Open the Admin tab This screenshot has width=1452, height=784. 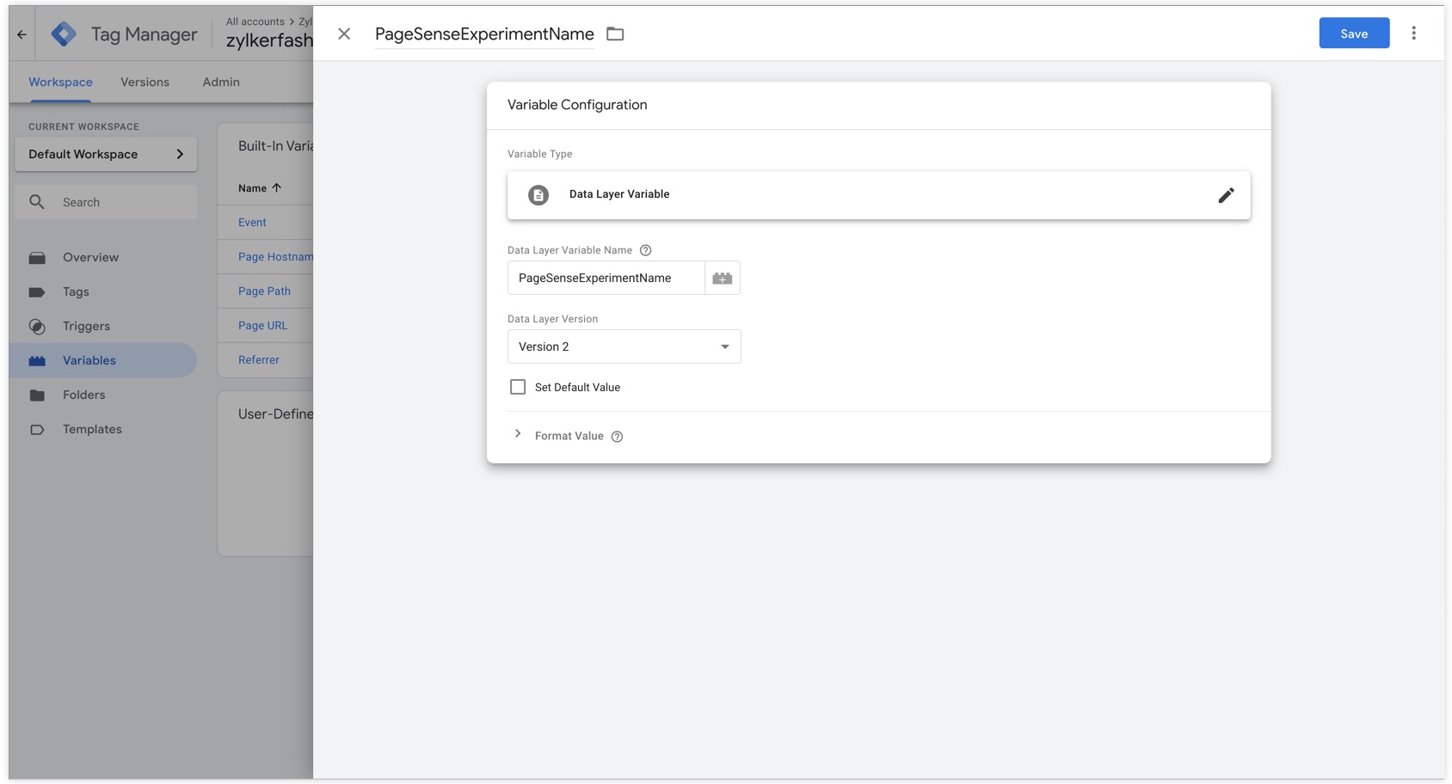(221, 83)
